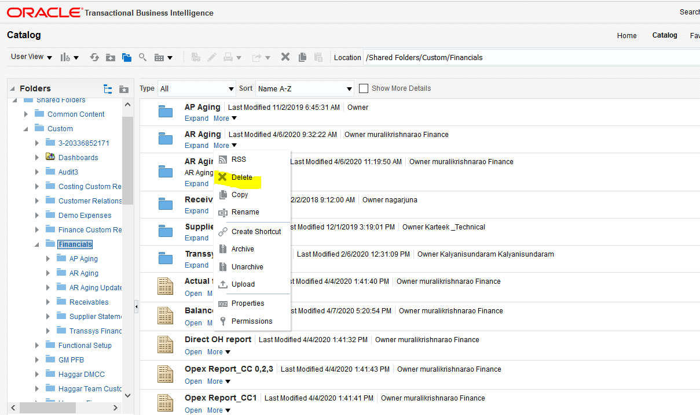Click the toolbar Export icon
Viewport: 700px width, 415px height.
(261, 57)
